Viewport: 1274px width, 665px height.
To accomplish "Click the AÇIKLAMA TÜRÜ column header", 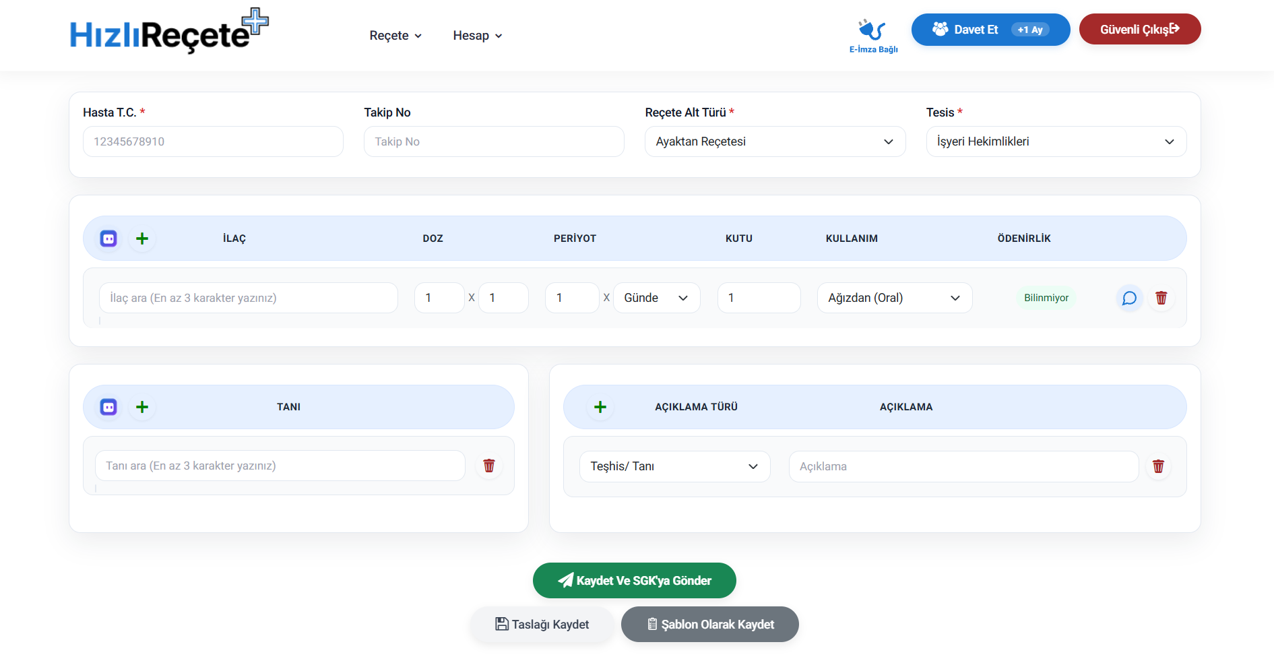I will 696,407.
